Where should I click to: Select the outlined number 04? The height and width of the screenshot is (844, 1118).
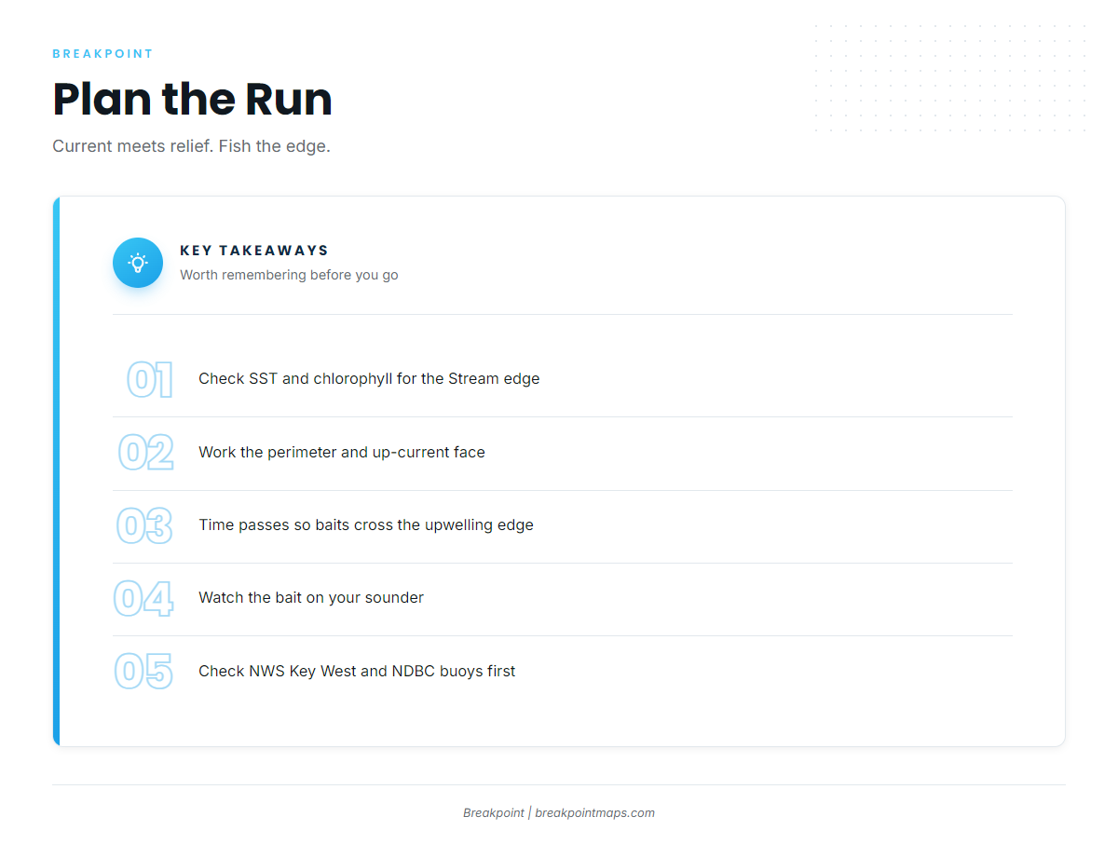[x=143, y=598]
